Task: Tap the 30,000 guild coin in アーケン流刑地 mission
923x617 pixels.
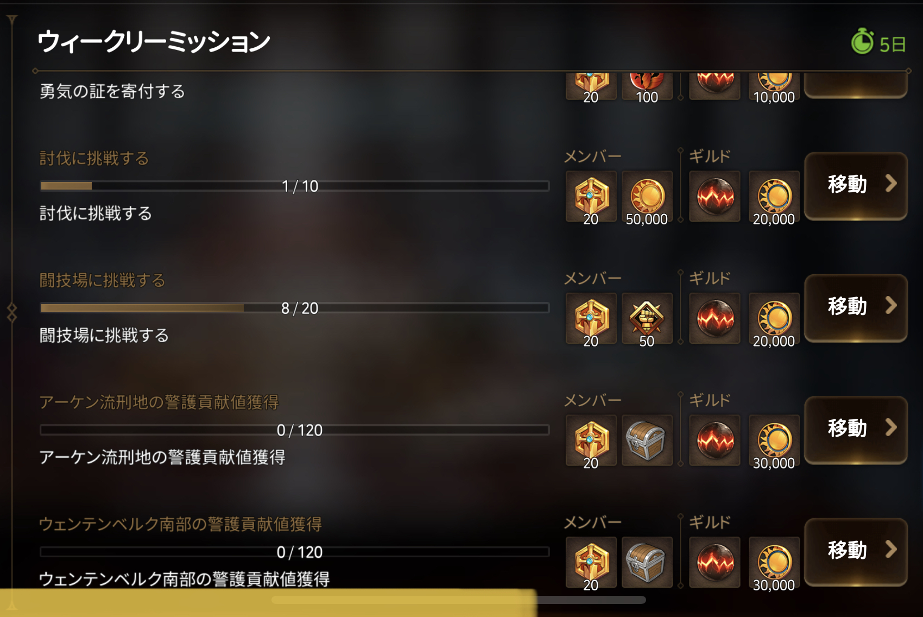Action: pos(774,440)
